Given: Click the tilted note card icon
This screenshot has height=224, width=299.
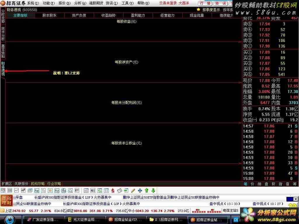Looking at the screenshot, I should coord(119,190).
